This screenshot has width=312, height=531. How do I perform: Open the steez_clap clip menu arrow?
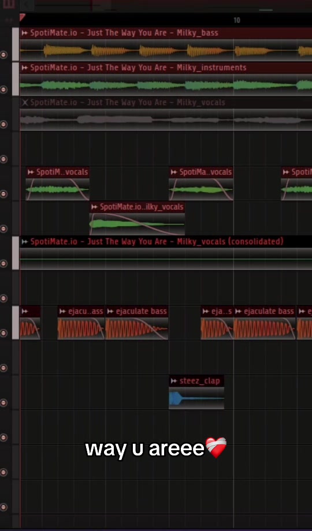pyautogui.click(x=174, y=381)
